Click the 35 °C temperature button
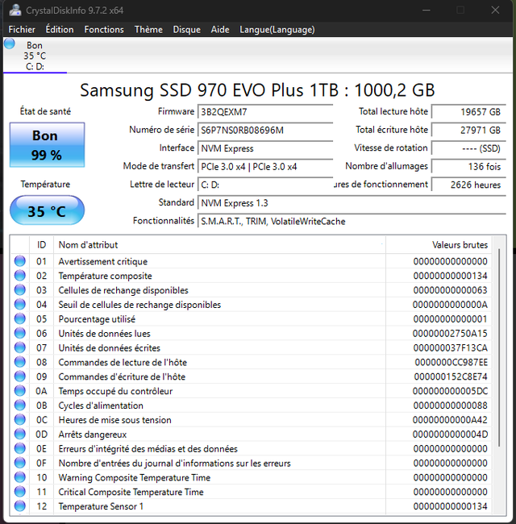 tap(47, 211)
